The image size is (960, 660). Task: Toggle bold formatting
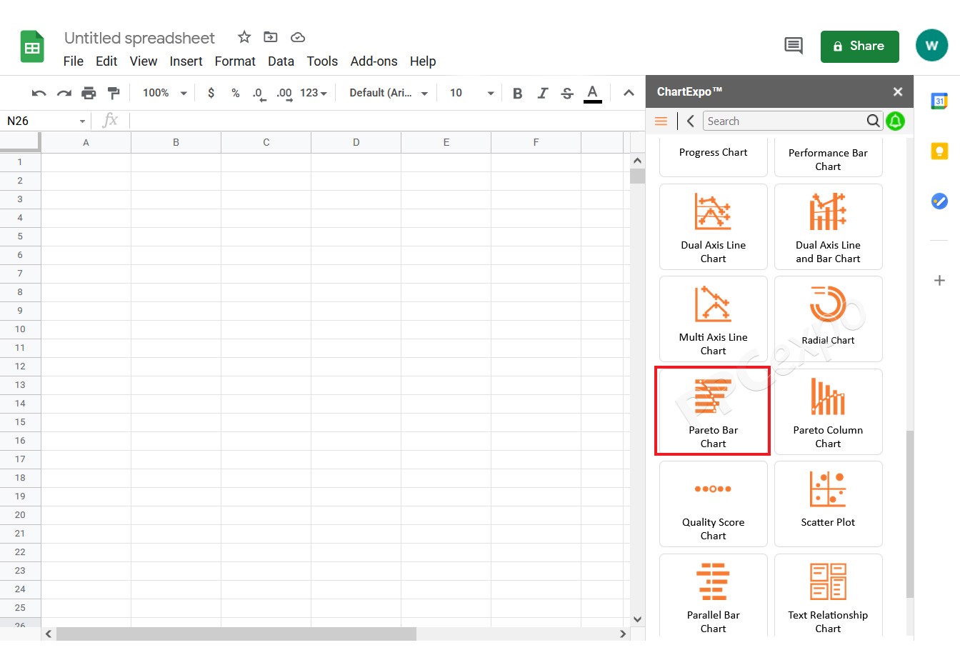click(518, 93)
